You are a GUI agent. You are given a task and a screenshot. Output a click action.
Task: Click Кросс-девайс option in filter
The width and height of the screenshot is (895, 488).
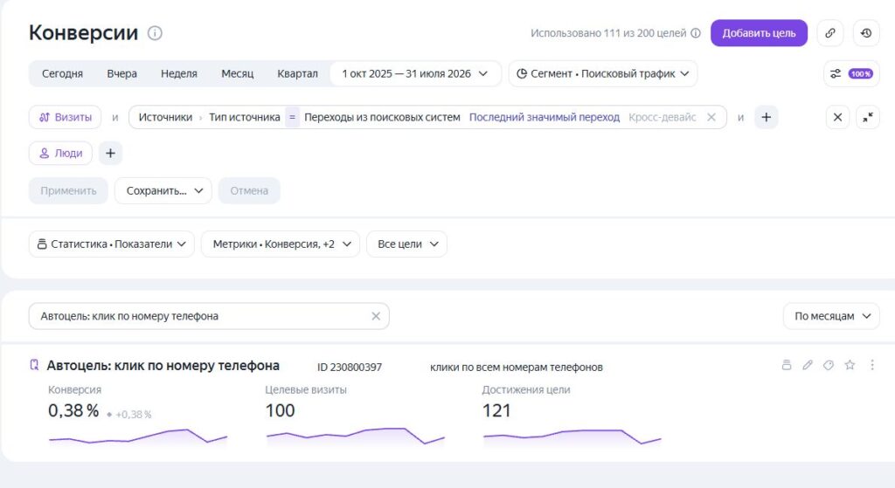[663, 117]
